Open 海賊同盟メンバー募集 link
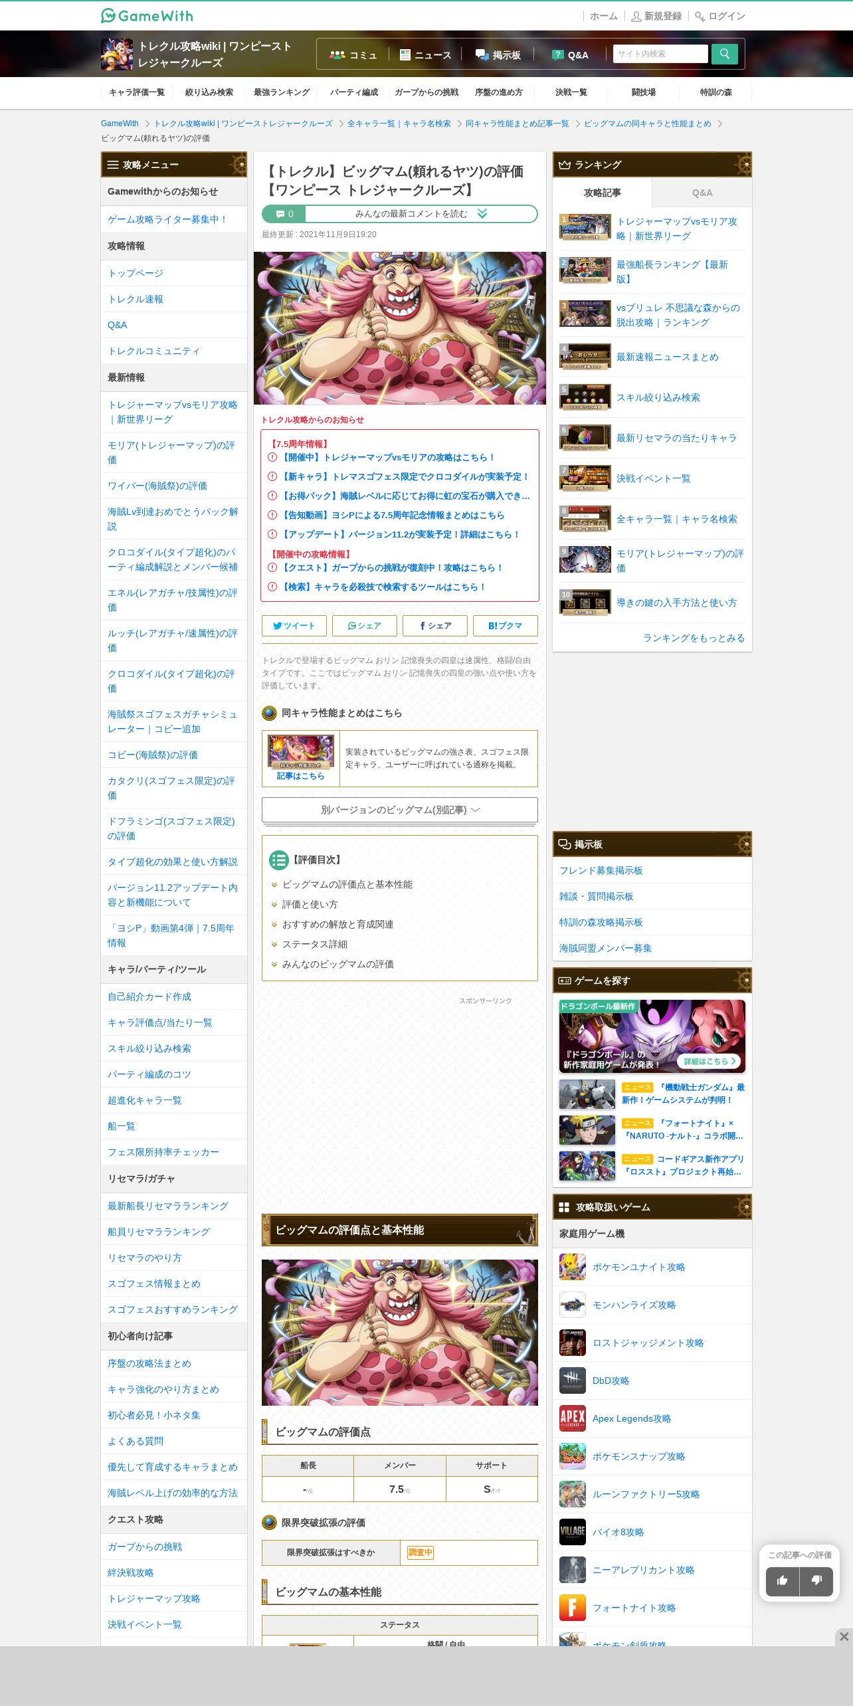 pos(605,948)
